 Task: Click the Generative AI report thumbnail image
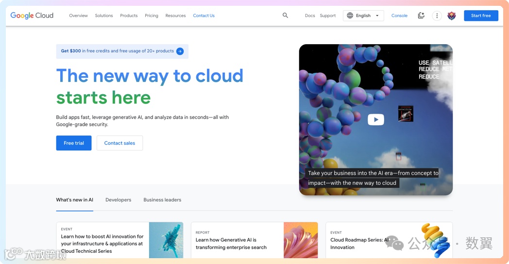(301, 240)
